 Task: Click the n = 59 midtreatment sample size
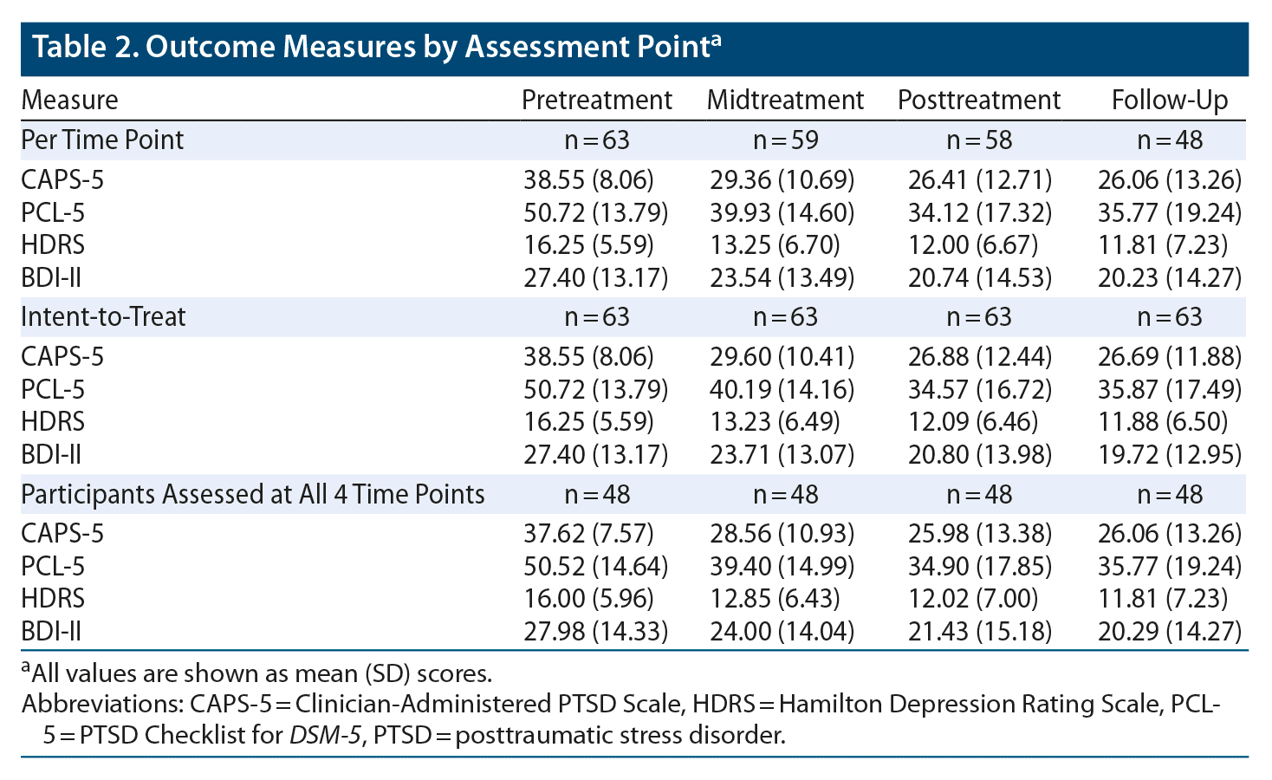tap(785, 140)
